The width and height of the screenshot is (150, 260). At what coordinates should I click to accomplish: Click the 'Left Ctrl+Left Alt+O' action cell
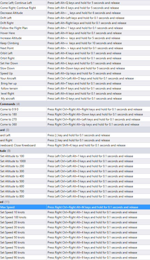pyautogui.click(x=98, y=78)
